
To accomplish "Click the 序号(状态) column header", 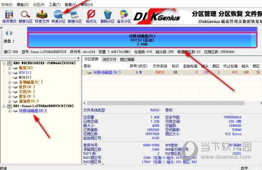I will tap(139, 66).
